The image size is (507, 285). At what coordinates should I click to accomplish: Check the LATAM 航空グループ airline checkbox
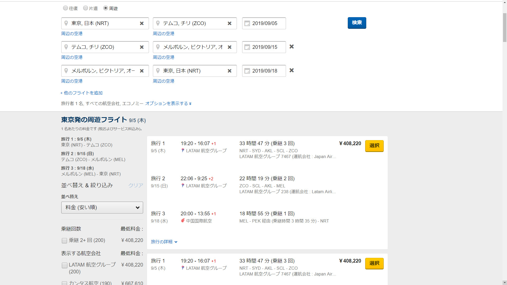pos(64,265)
